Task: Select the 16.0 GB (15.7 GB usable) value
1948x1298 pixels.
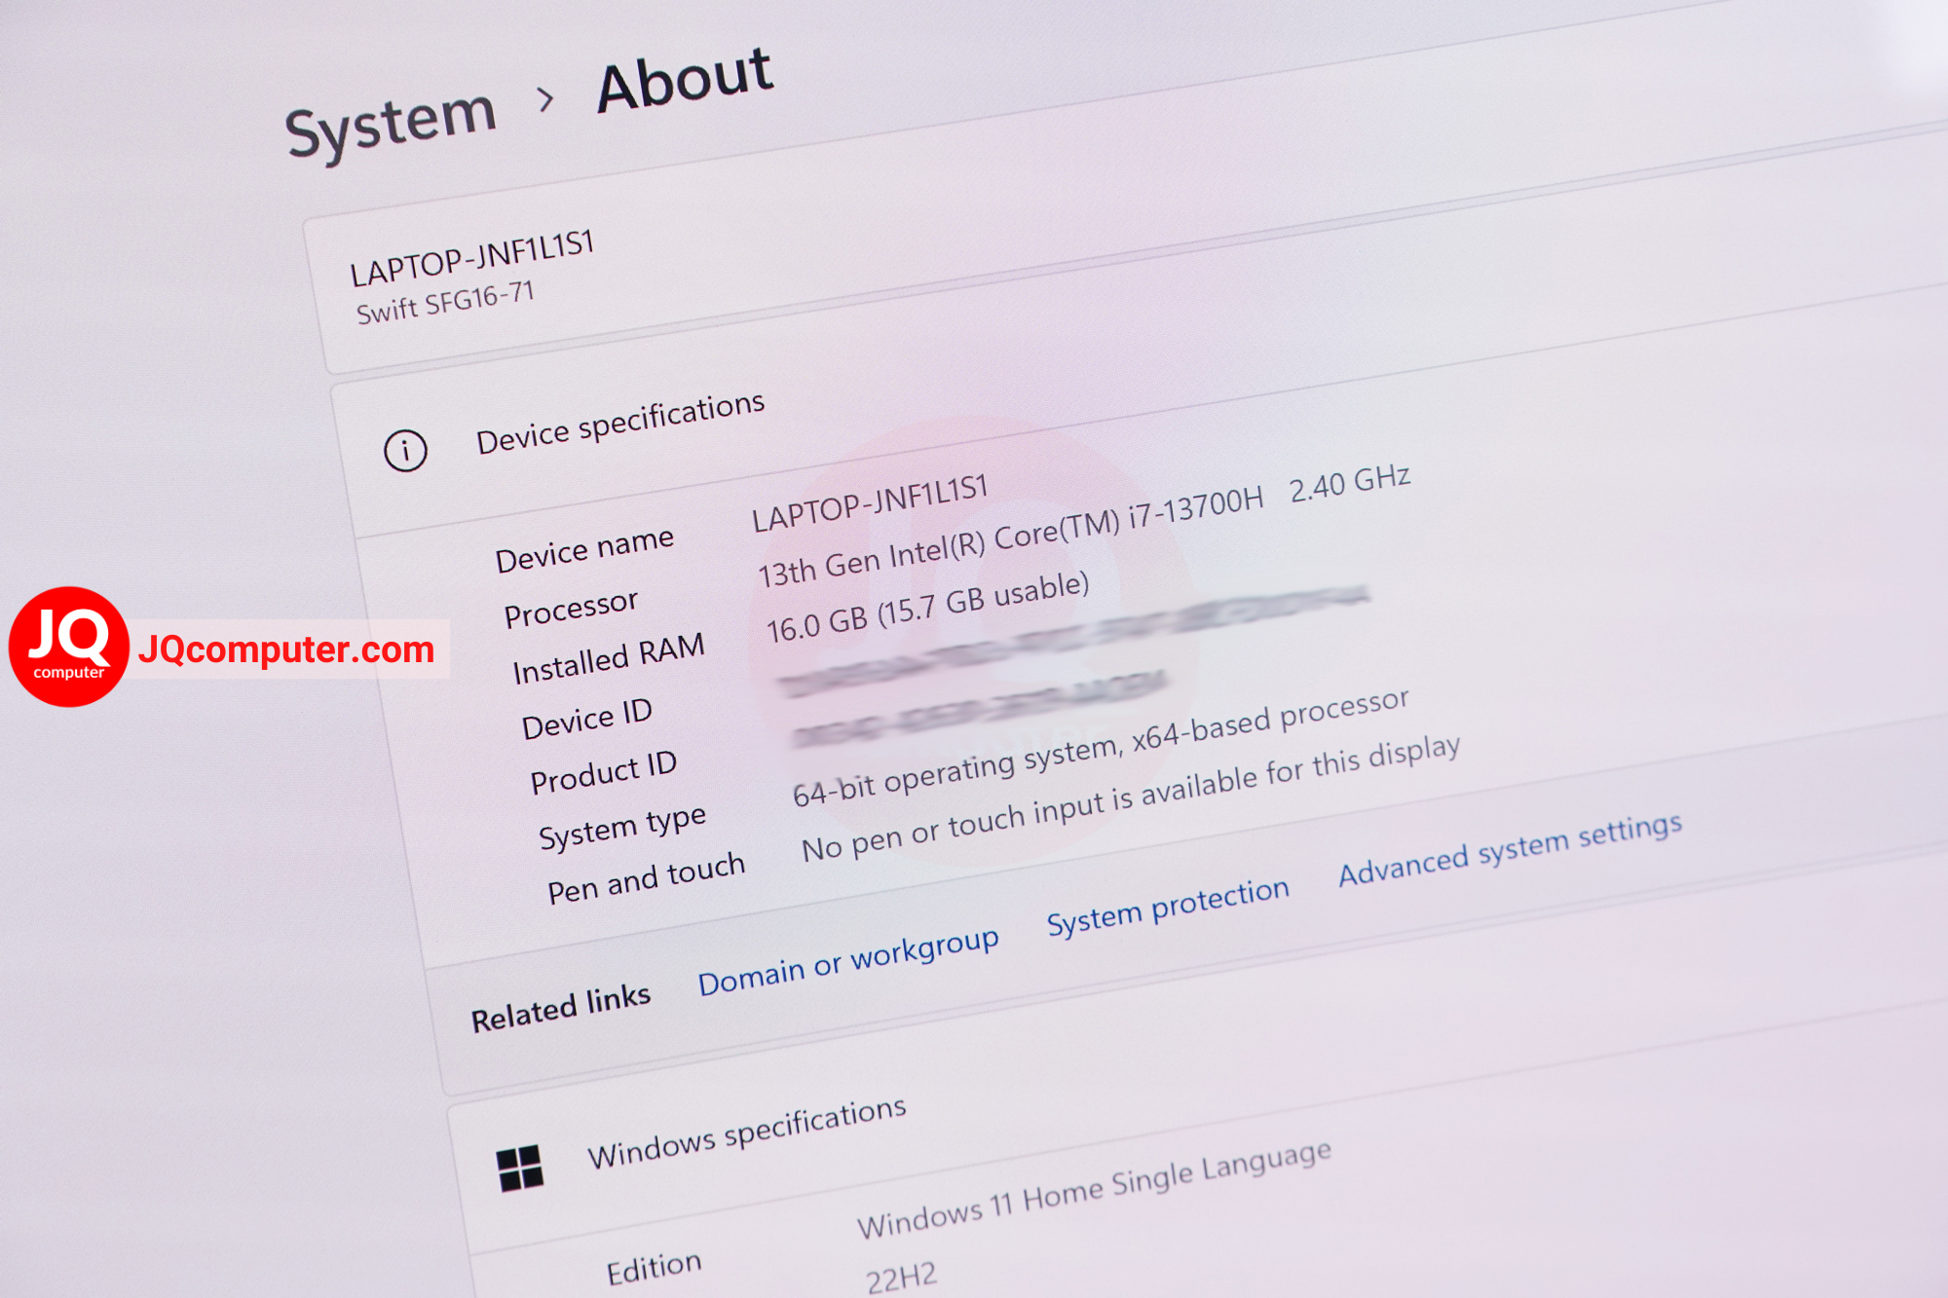Action: click(927, 609)
